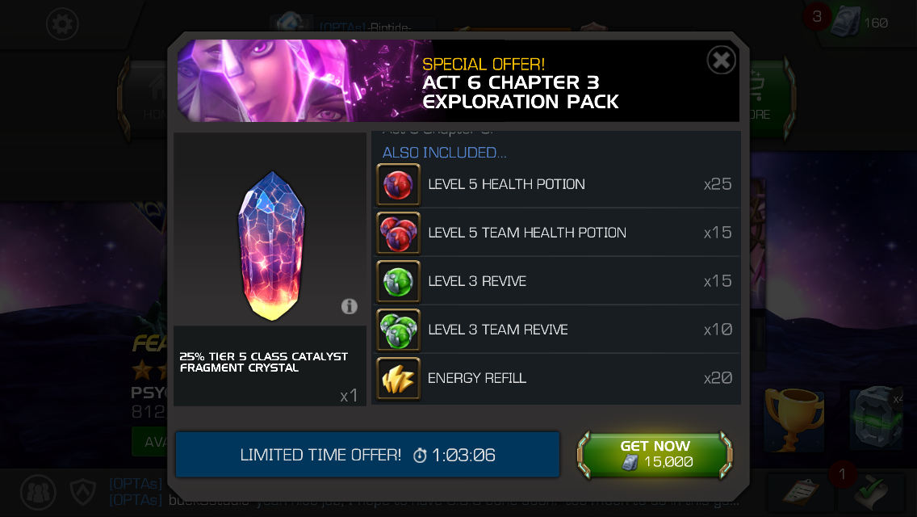
Task: Select the Tier 5 Class Catalyst crystal image
Action: click(x=270, y=246)
